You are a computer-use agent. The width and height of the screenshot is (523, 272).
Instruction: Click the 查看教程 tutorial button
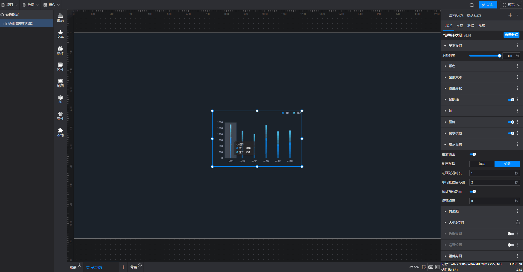click(511, 35)
